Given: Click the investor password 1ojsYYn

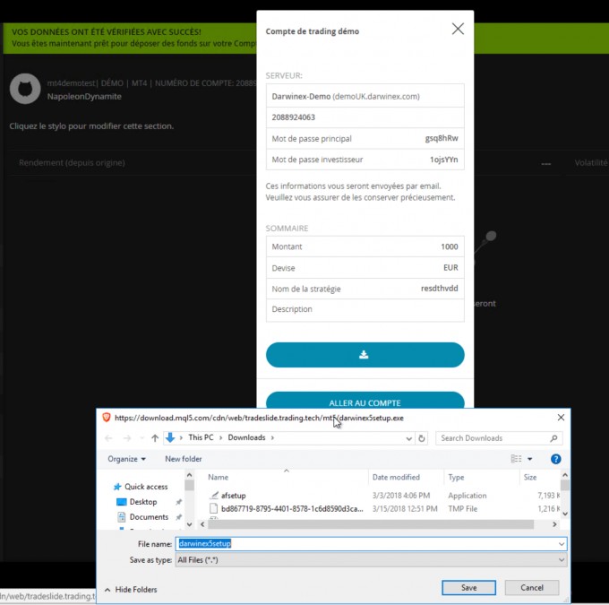Looking at the screenshot, I should 443,160.
